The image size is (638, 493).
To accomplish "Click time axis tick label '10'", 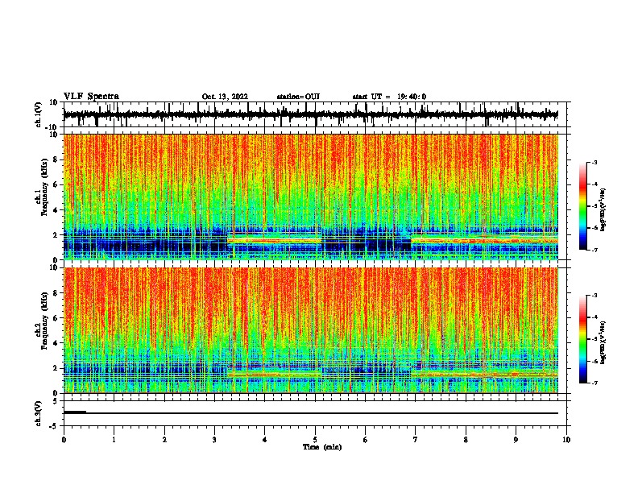I will click(x=566, y=440).
